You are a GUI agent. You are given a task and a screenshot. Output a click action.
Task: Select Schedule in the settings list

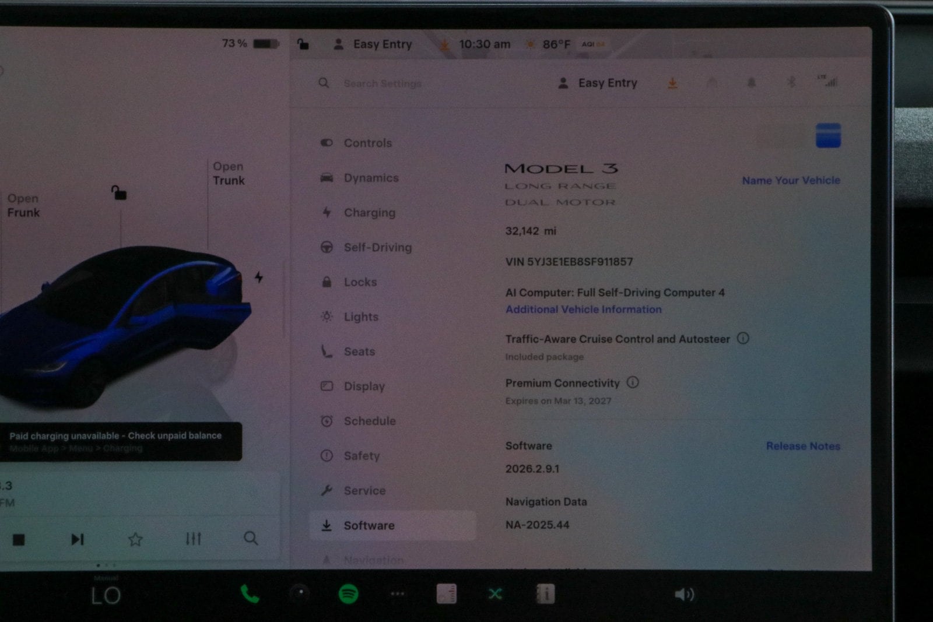coord(358,421)
